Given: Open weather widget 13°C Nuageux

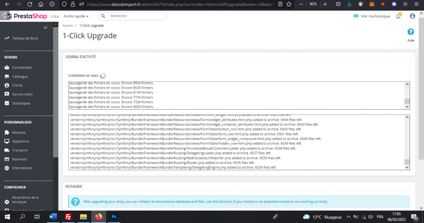Looking at the screenshot, I should point(322,217).
